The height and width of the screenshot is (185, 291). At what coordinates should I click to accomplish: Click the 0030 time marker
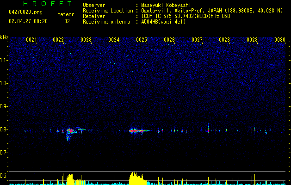280,40
